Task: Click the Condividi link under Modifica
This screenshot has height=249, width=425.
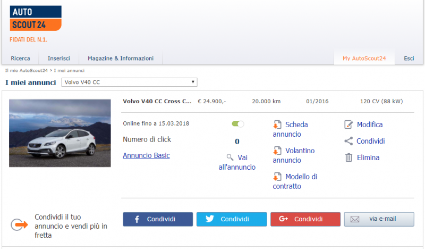Action: point(370,141)
